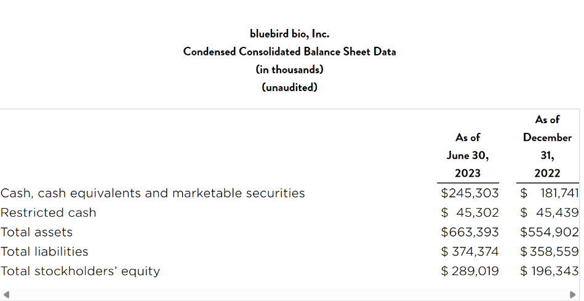Viewport: 584px width, 301px height.
Task: Click the $374,374 total liabilities value
Action: pos(470,252)
